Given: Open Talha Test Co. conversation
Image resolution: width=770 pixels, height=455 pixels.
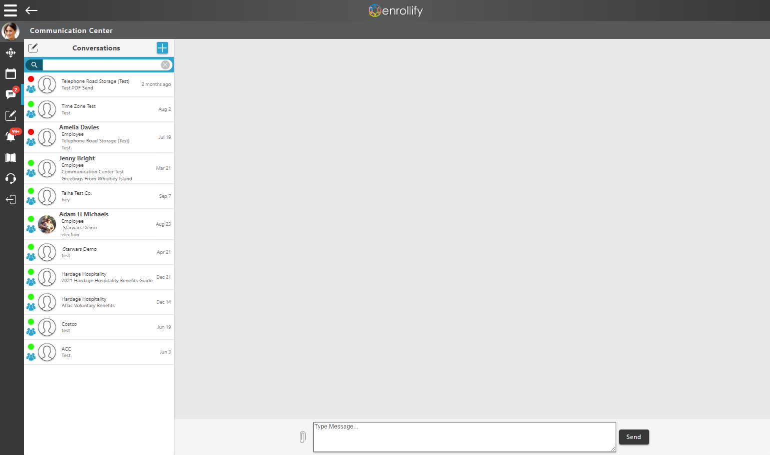Looking at the screenshot, I should coord(99,196).
